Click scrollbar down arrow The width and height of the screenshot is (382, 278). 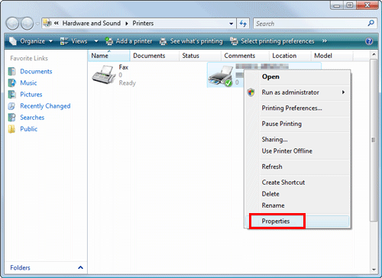[x=374, y=270]
